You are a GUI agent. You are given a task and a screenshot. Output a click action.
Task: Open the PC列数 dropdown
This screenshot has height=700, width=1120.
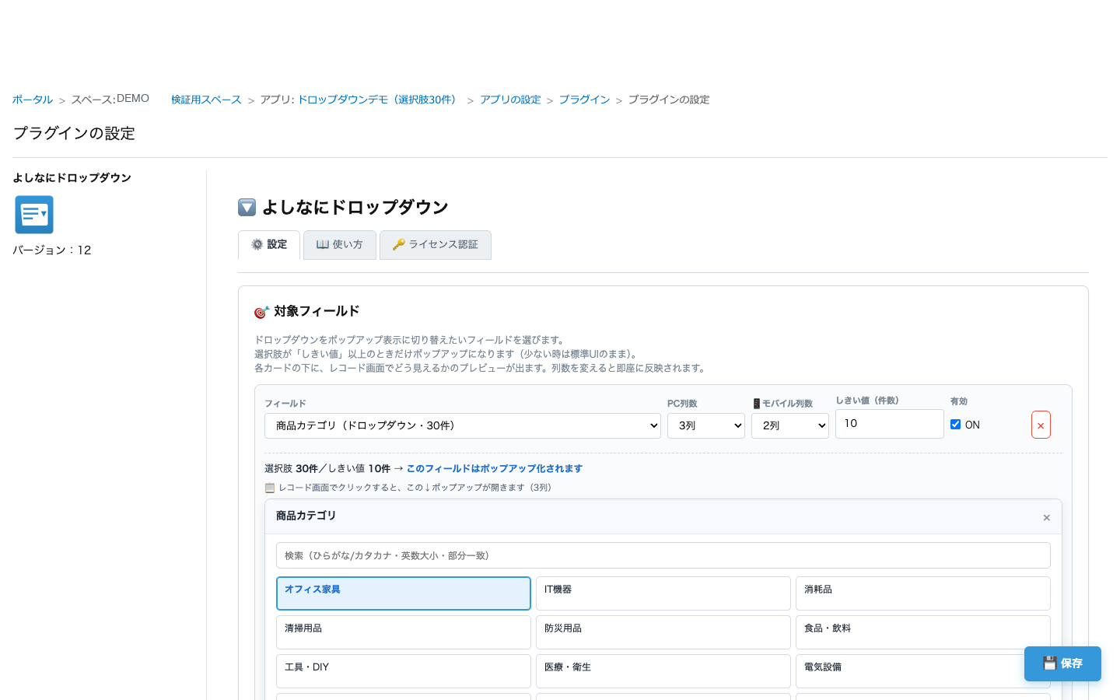coord(706,425)
